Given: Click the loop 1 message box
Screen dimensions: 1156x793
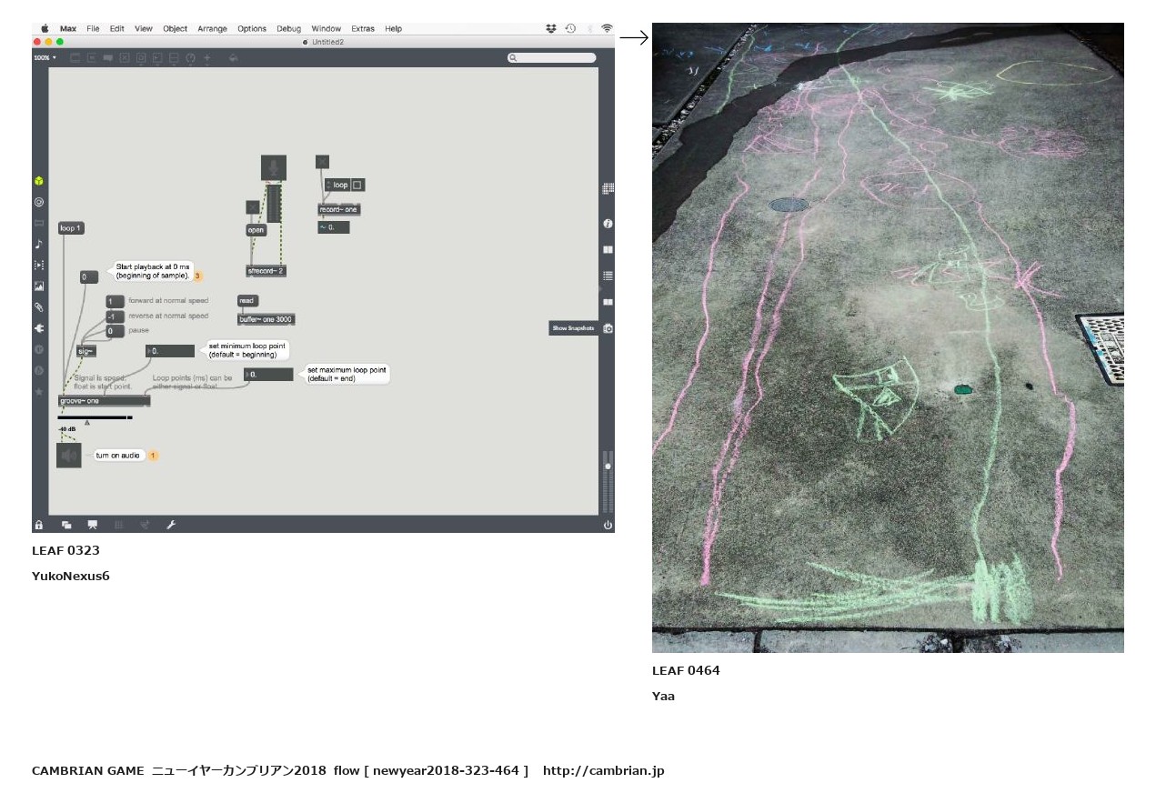Looking at the screenshot, I should [71, 228].
